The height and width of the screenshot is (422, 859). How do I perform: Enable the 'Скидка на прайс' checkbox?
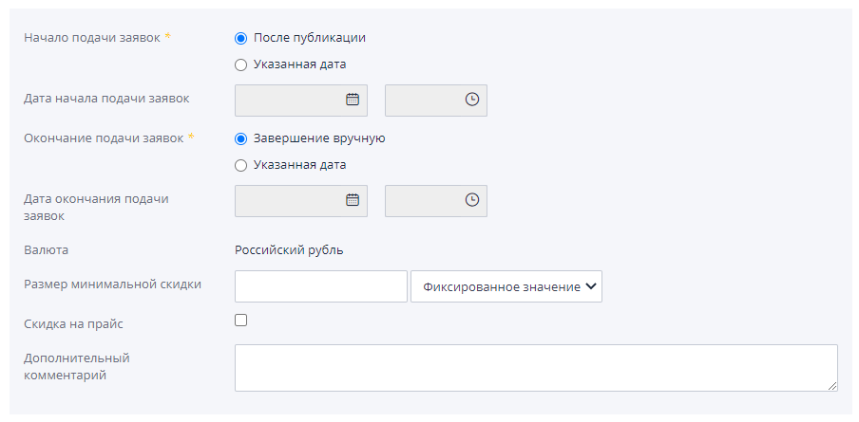click(x=240, y=321)
